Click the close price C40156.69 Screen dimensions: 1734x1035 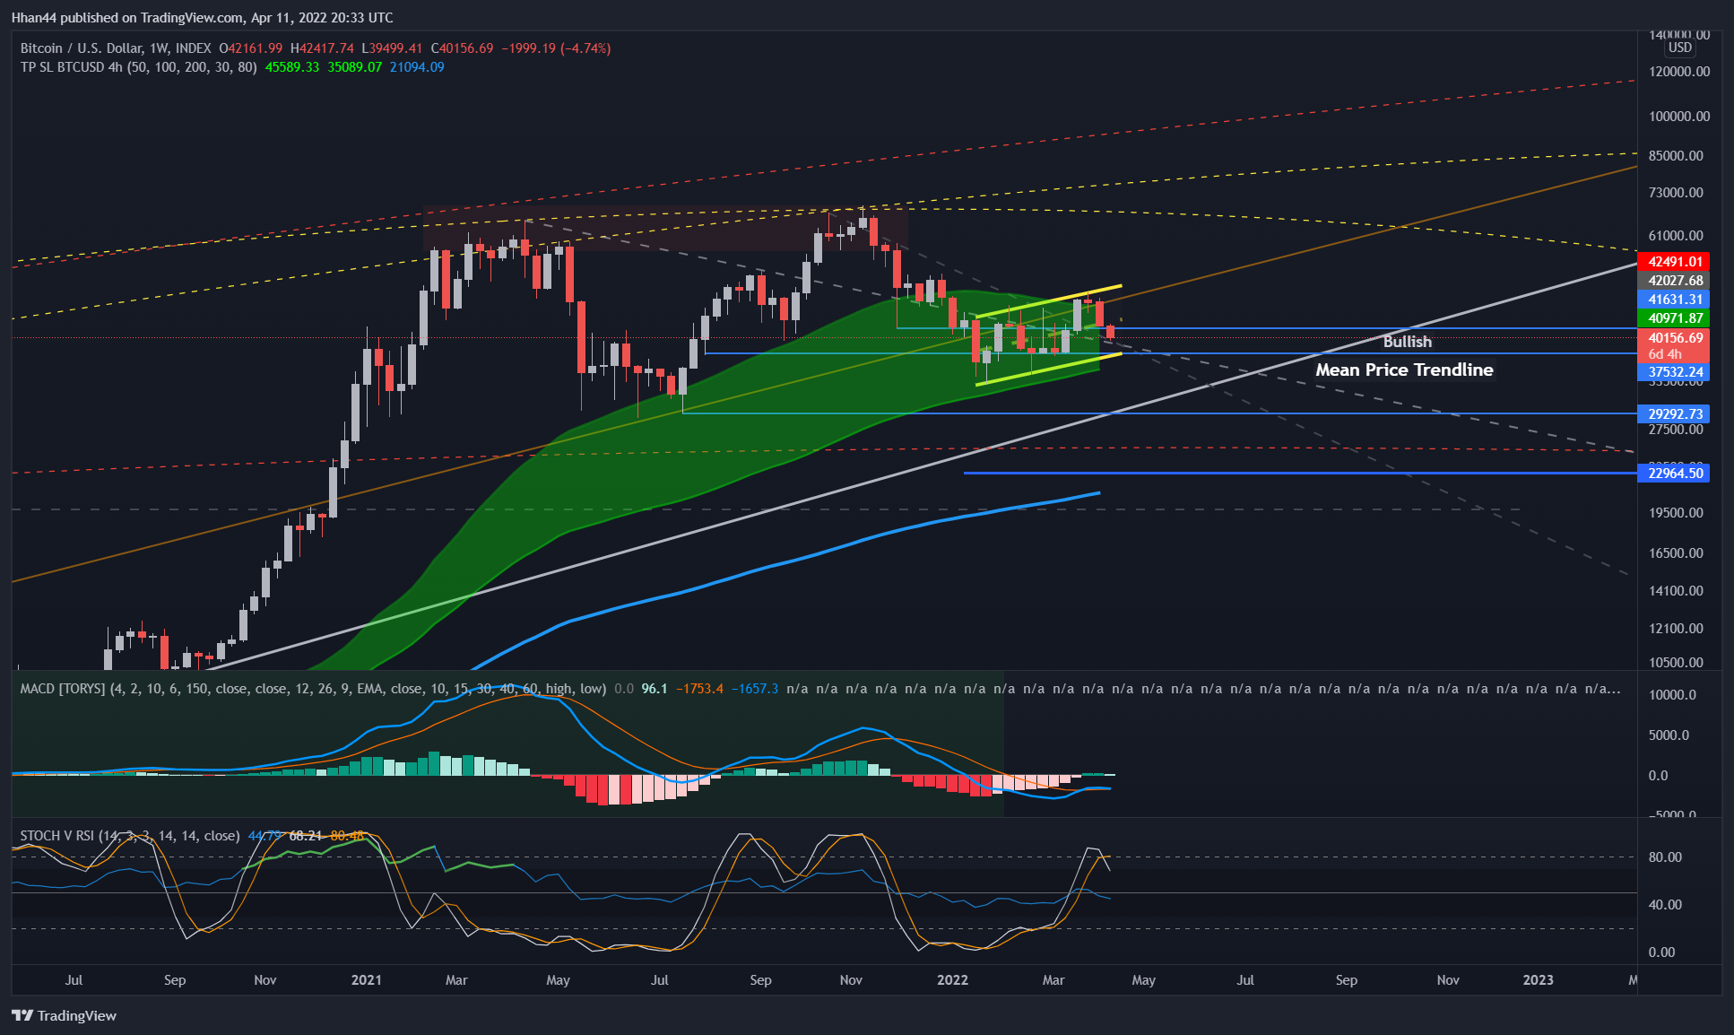[x=462, y=48]
